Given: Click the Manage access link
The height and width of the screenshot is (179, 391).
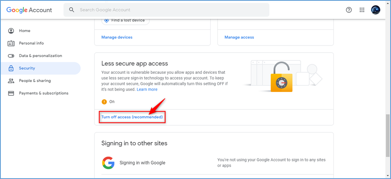Looking at the screenshot, I should click(x=239, y=37).
